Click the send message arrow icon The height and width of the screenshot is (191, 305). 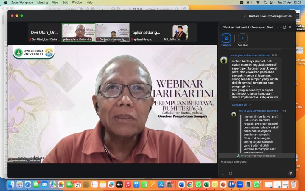tap(290, 173)
